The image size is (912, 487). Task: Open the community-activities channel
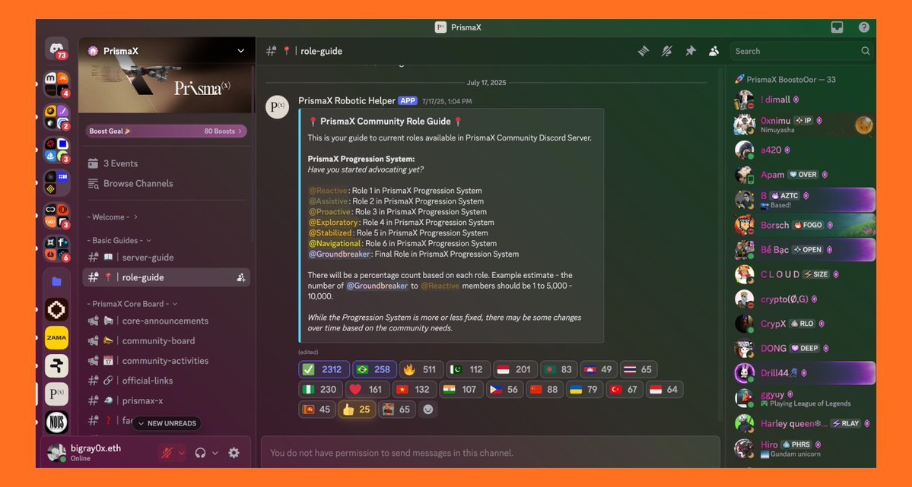point(167,360)
